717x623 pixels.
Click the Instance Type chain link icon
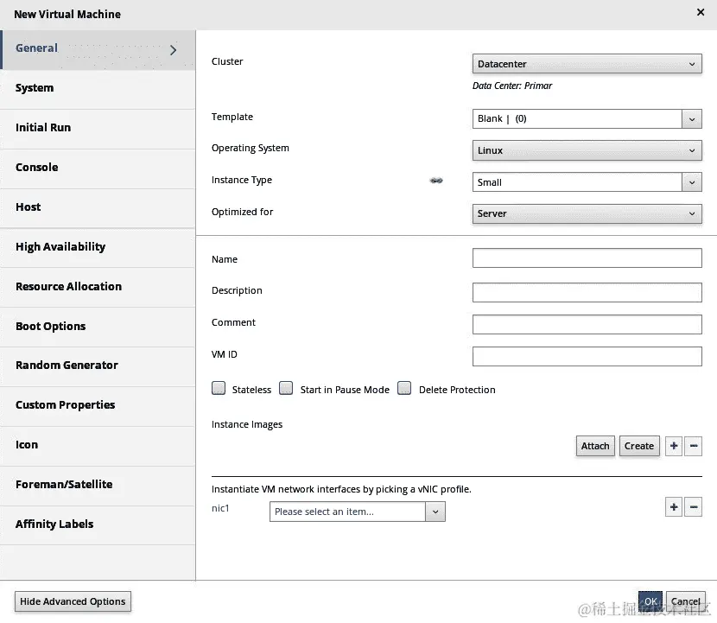pos(436,181)
